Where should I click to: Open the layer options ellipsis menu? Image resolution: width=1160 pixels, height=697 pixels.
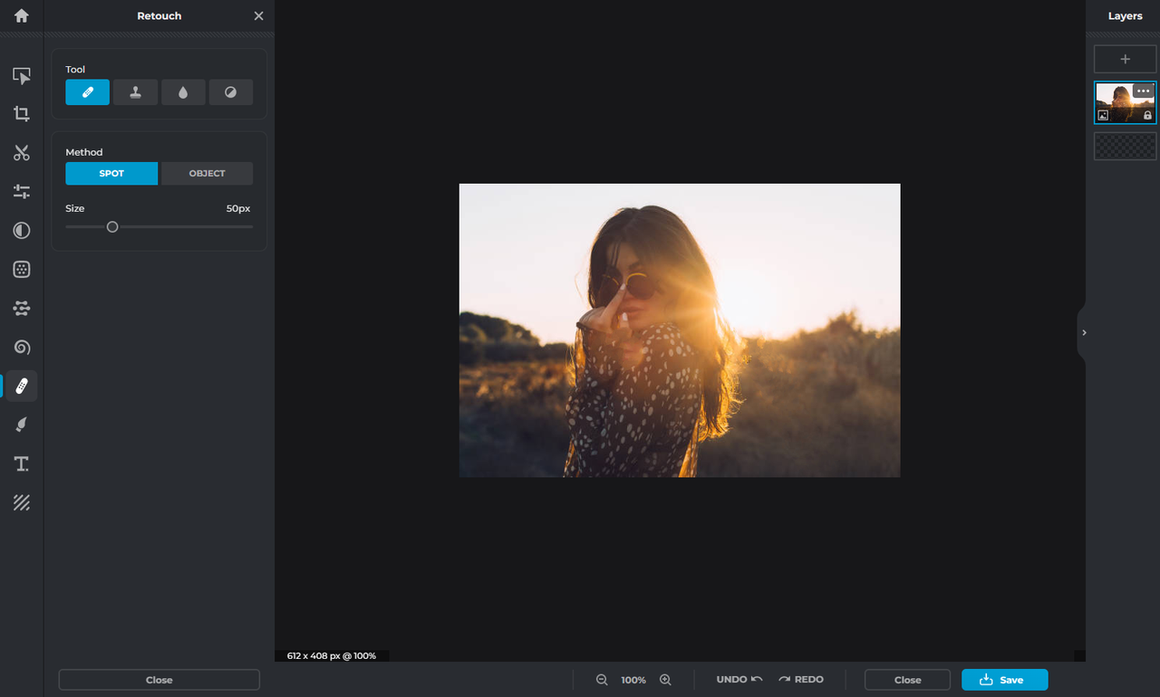click(x=1143, y=91)
